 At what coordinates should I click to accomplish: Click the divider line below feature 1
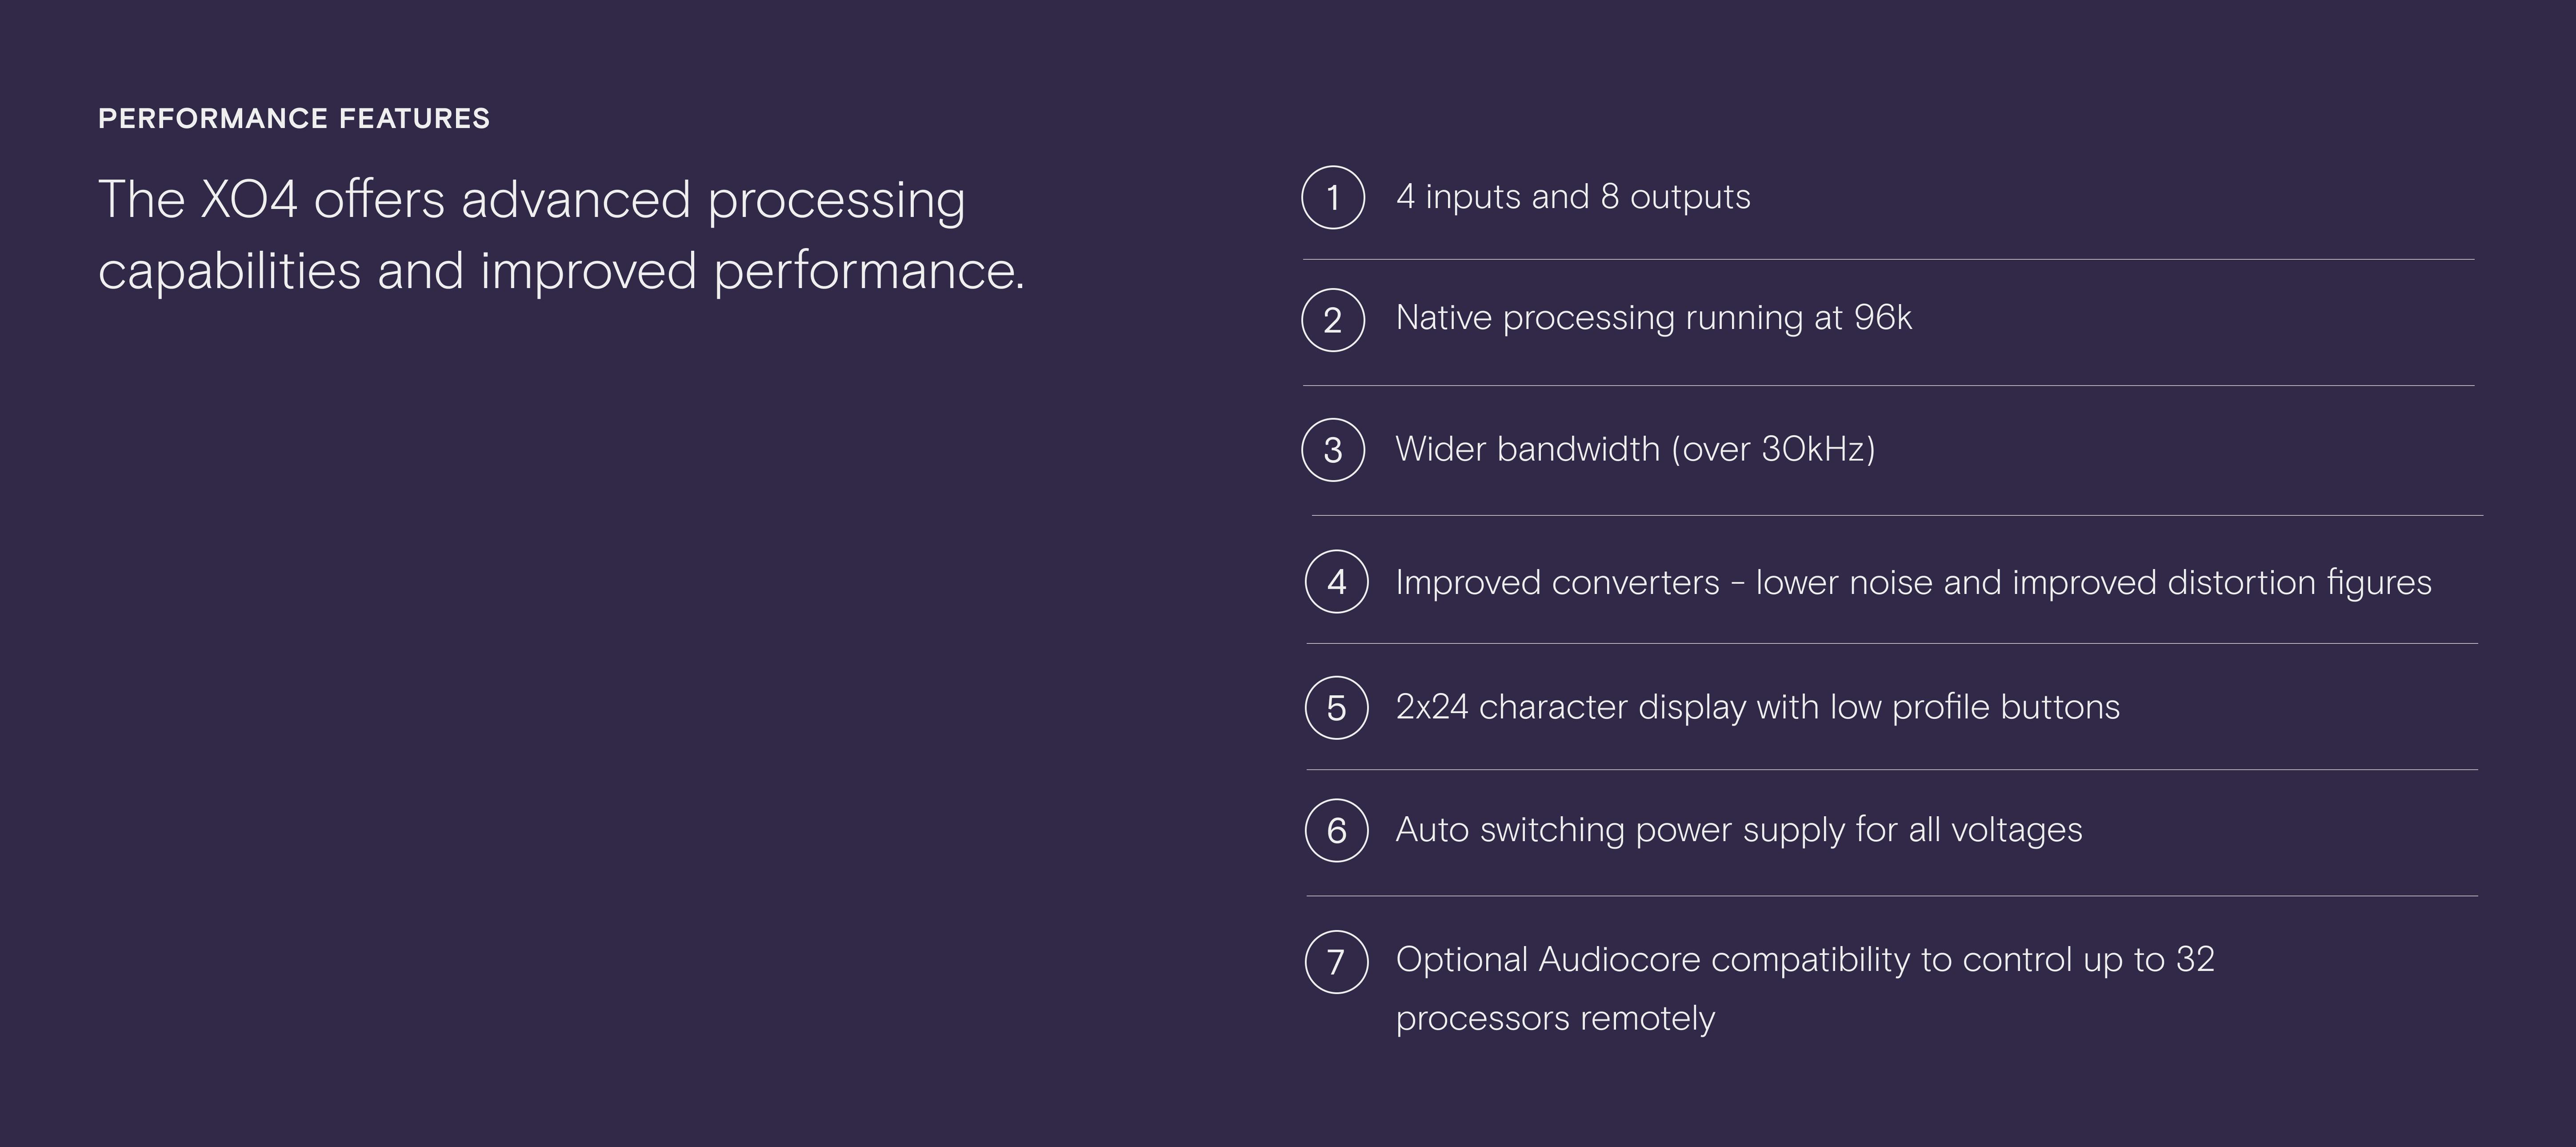(x=1888, y=260)
